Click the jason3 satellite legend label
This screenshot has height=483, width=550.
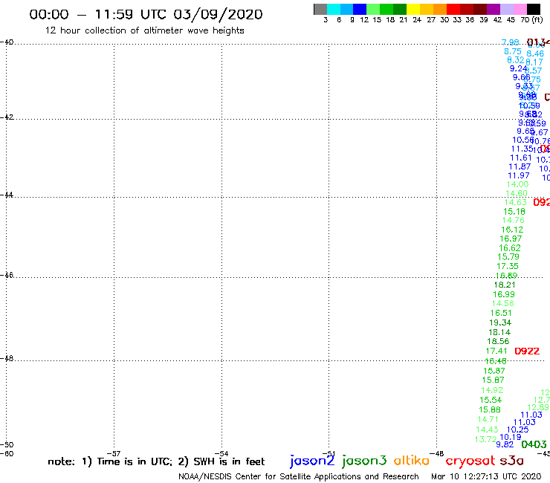(x=364, y=461)
